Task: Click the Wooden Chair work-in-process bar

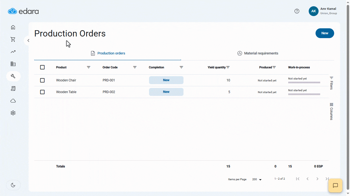Action: (x=304, y=82)
